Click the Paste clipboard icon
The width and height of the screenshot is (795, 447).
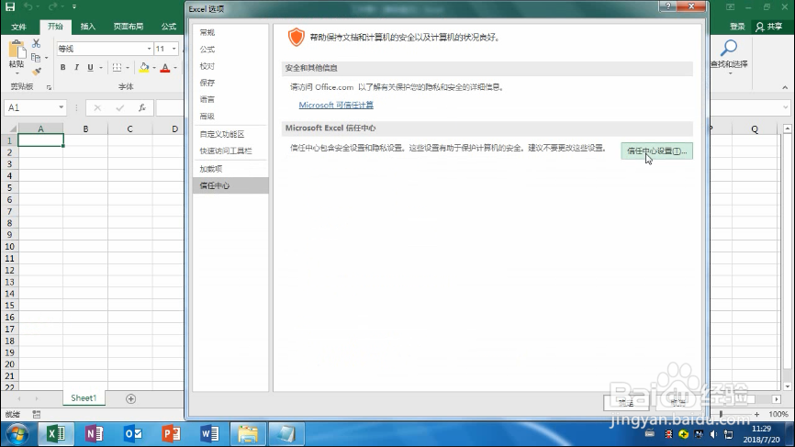coord(17,50)
